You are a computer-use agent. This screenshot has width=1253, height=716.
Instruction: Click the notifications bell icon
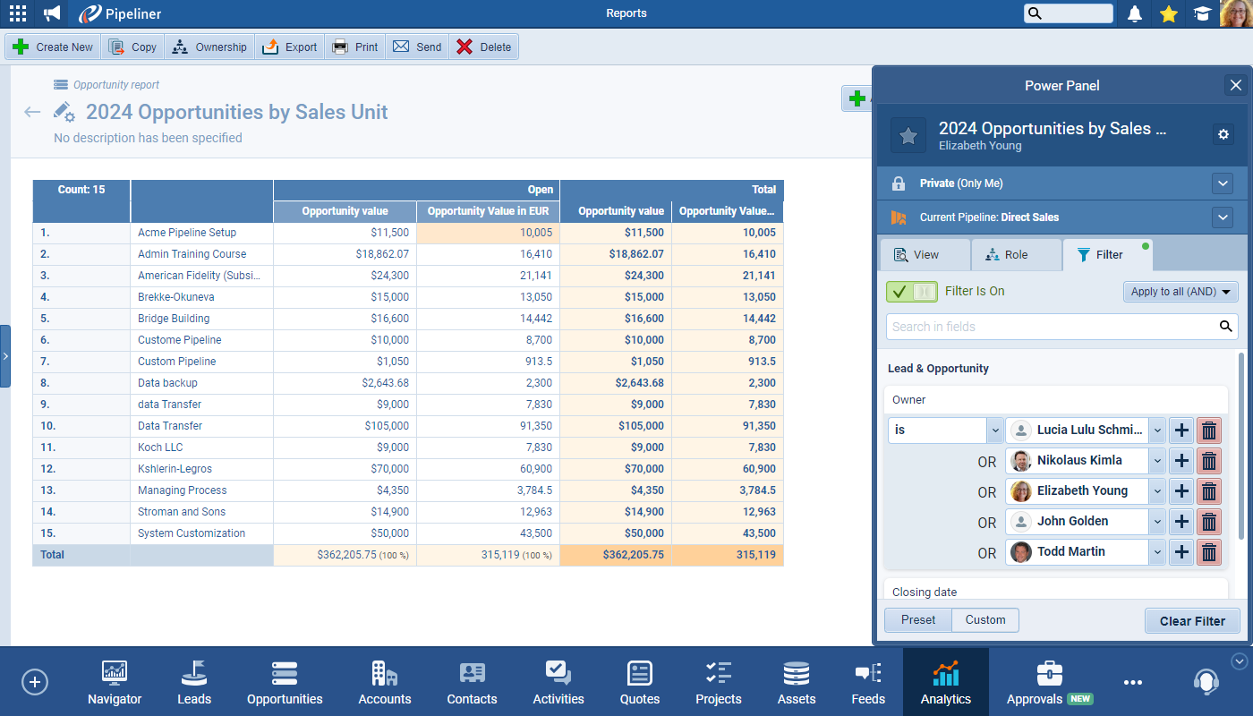1135,13
